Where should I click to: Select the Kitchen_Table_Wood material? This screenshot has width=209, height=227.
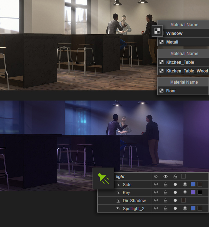187,71
